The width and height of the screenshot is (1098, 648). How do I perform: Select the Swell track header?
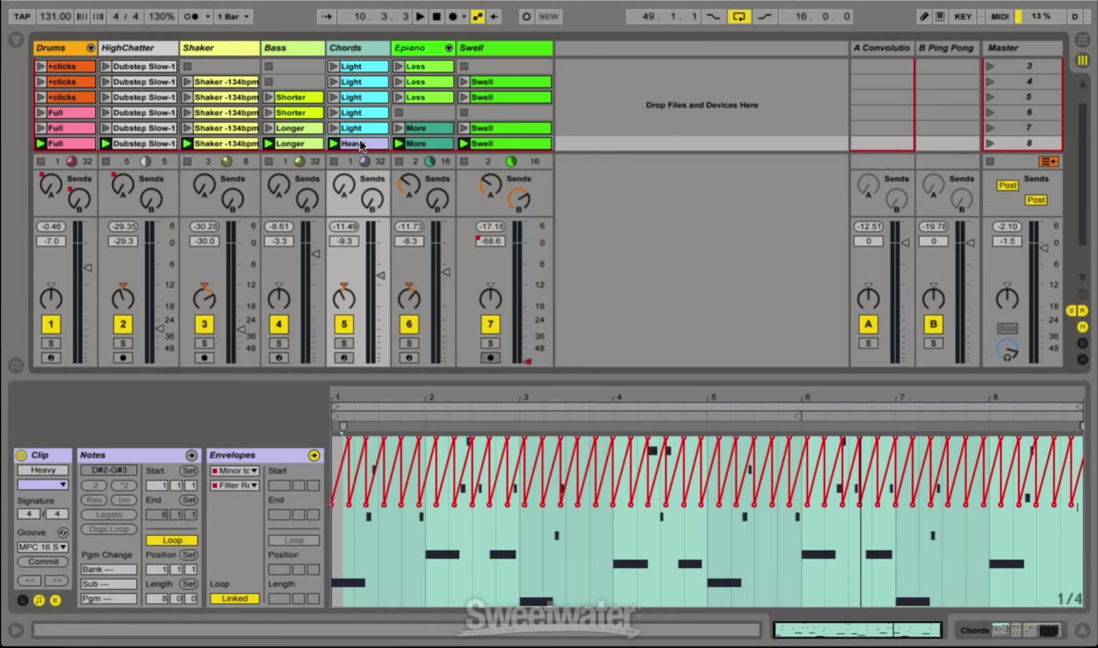tap(504, 48)
